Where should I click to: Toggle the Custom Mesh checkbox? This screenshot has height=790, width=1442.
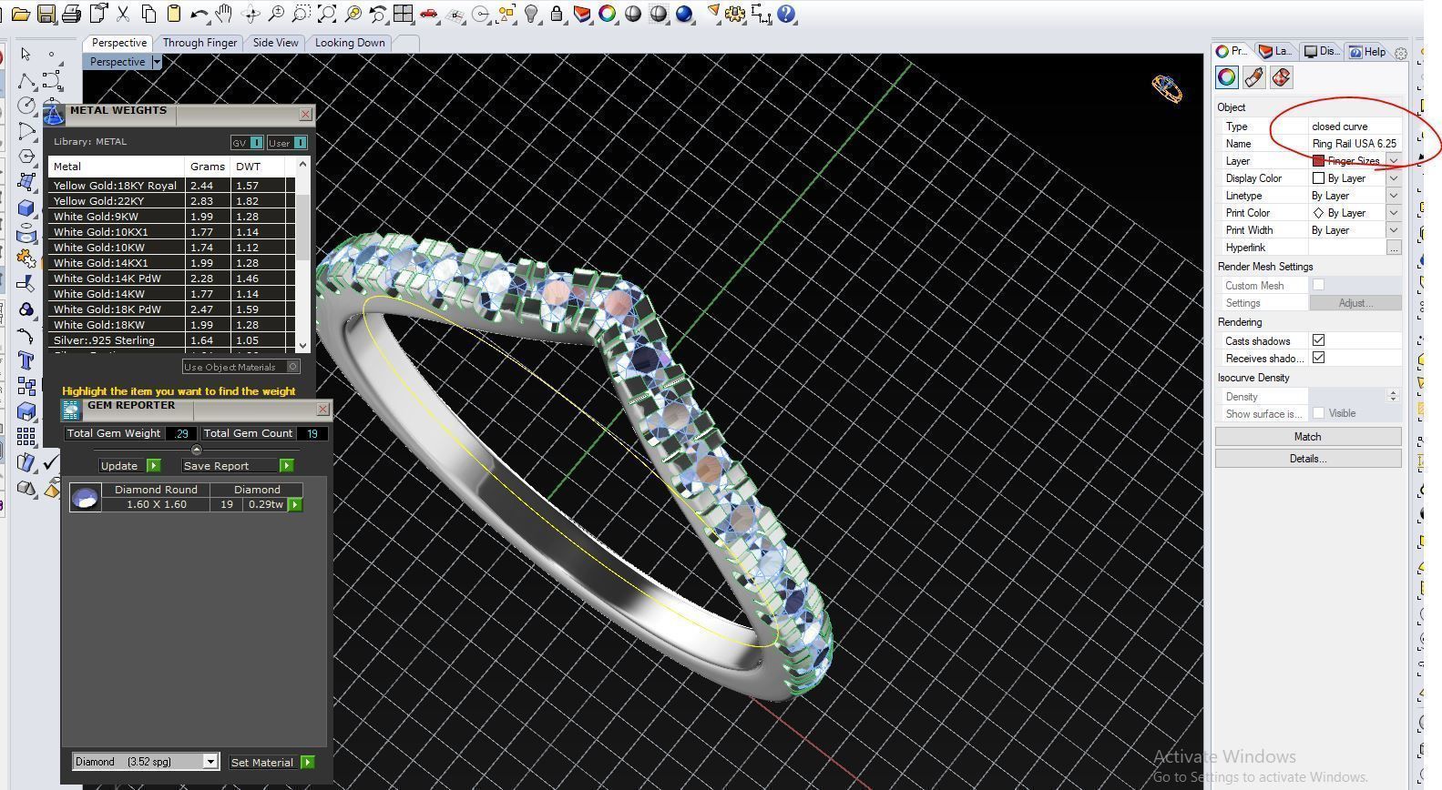[1318, 285]
